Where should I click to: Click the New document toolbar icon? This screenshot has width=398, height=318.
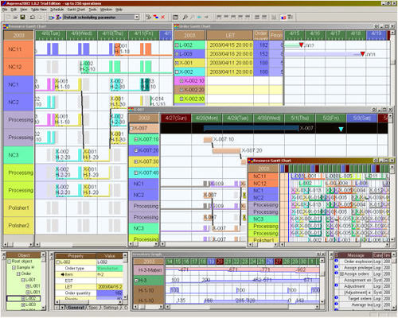pyautogui.click(x=9, y=17)
